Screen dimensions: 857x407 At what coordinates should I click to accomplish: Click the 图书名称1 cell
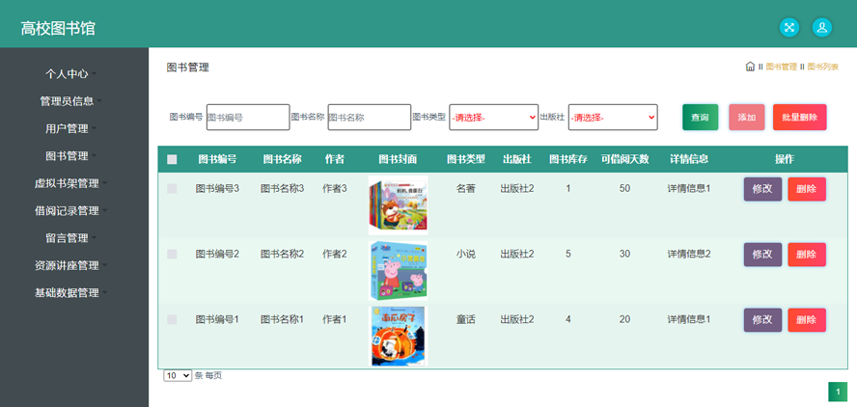[x=282, y=319]
